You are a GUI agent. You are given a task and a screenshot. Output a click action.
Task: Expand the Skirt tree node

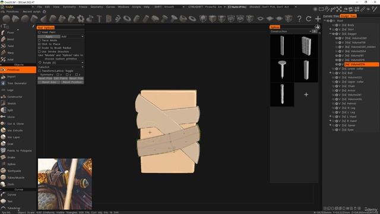click(x=330, y=29)
